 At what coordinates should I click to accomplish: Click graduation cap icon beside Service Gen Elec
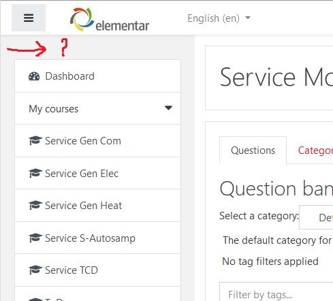click(x=35, y=174)
